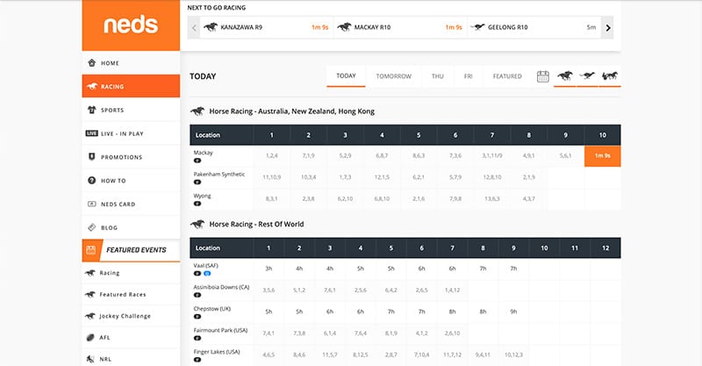702x366 pixels.
Task: Open Assiniboia Downs race 7 result 1,4,12
Action: pos(452,291)
